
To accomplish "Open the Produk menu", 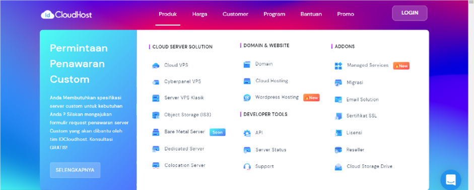I will [168, 14].
